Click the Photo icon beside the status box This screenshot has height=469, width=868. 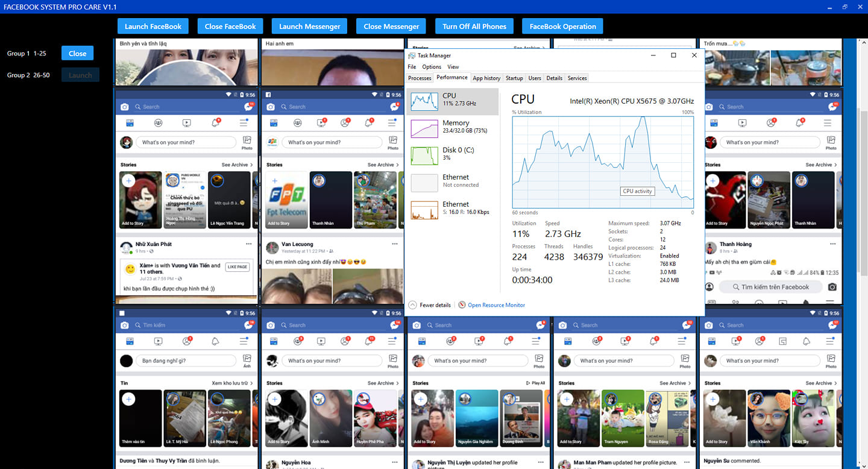tap(247, 142)
